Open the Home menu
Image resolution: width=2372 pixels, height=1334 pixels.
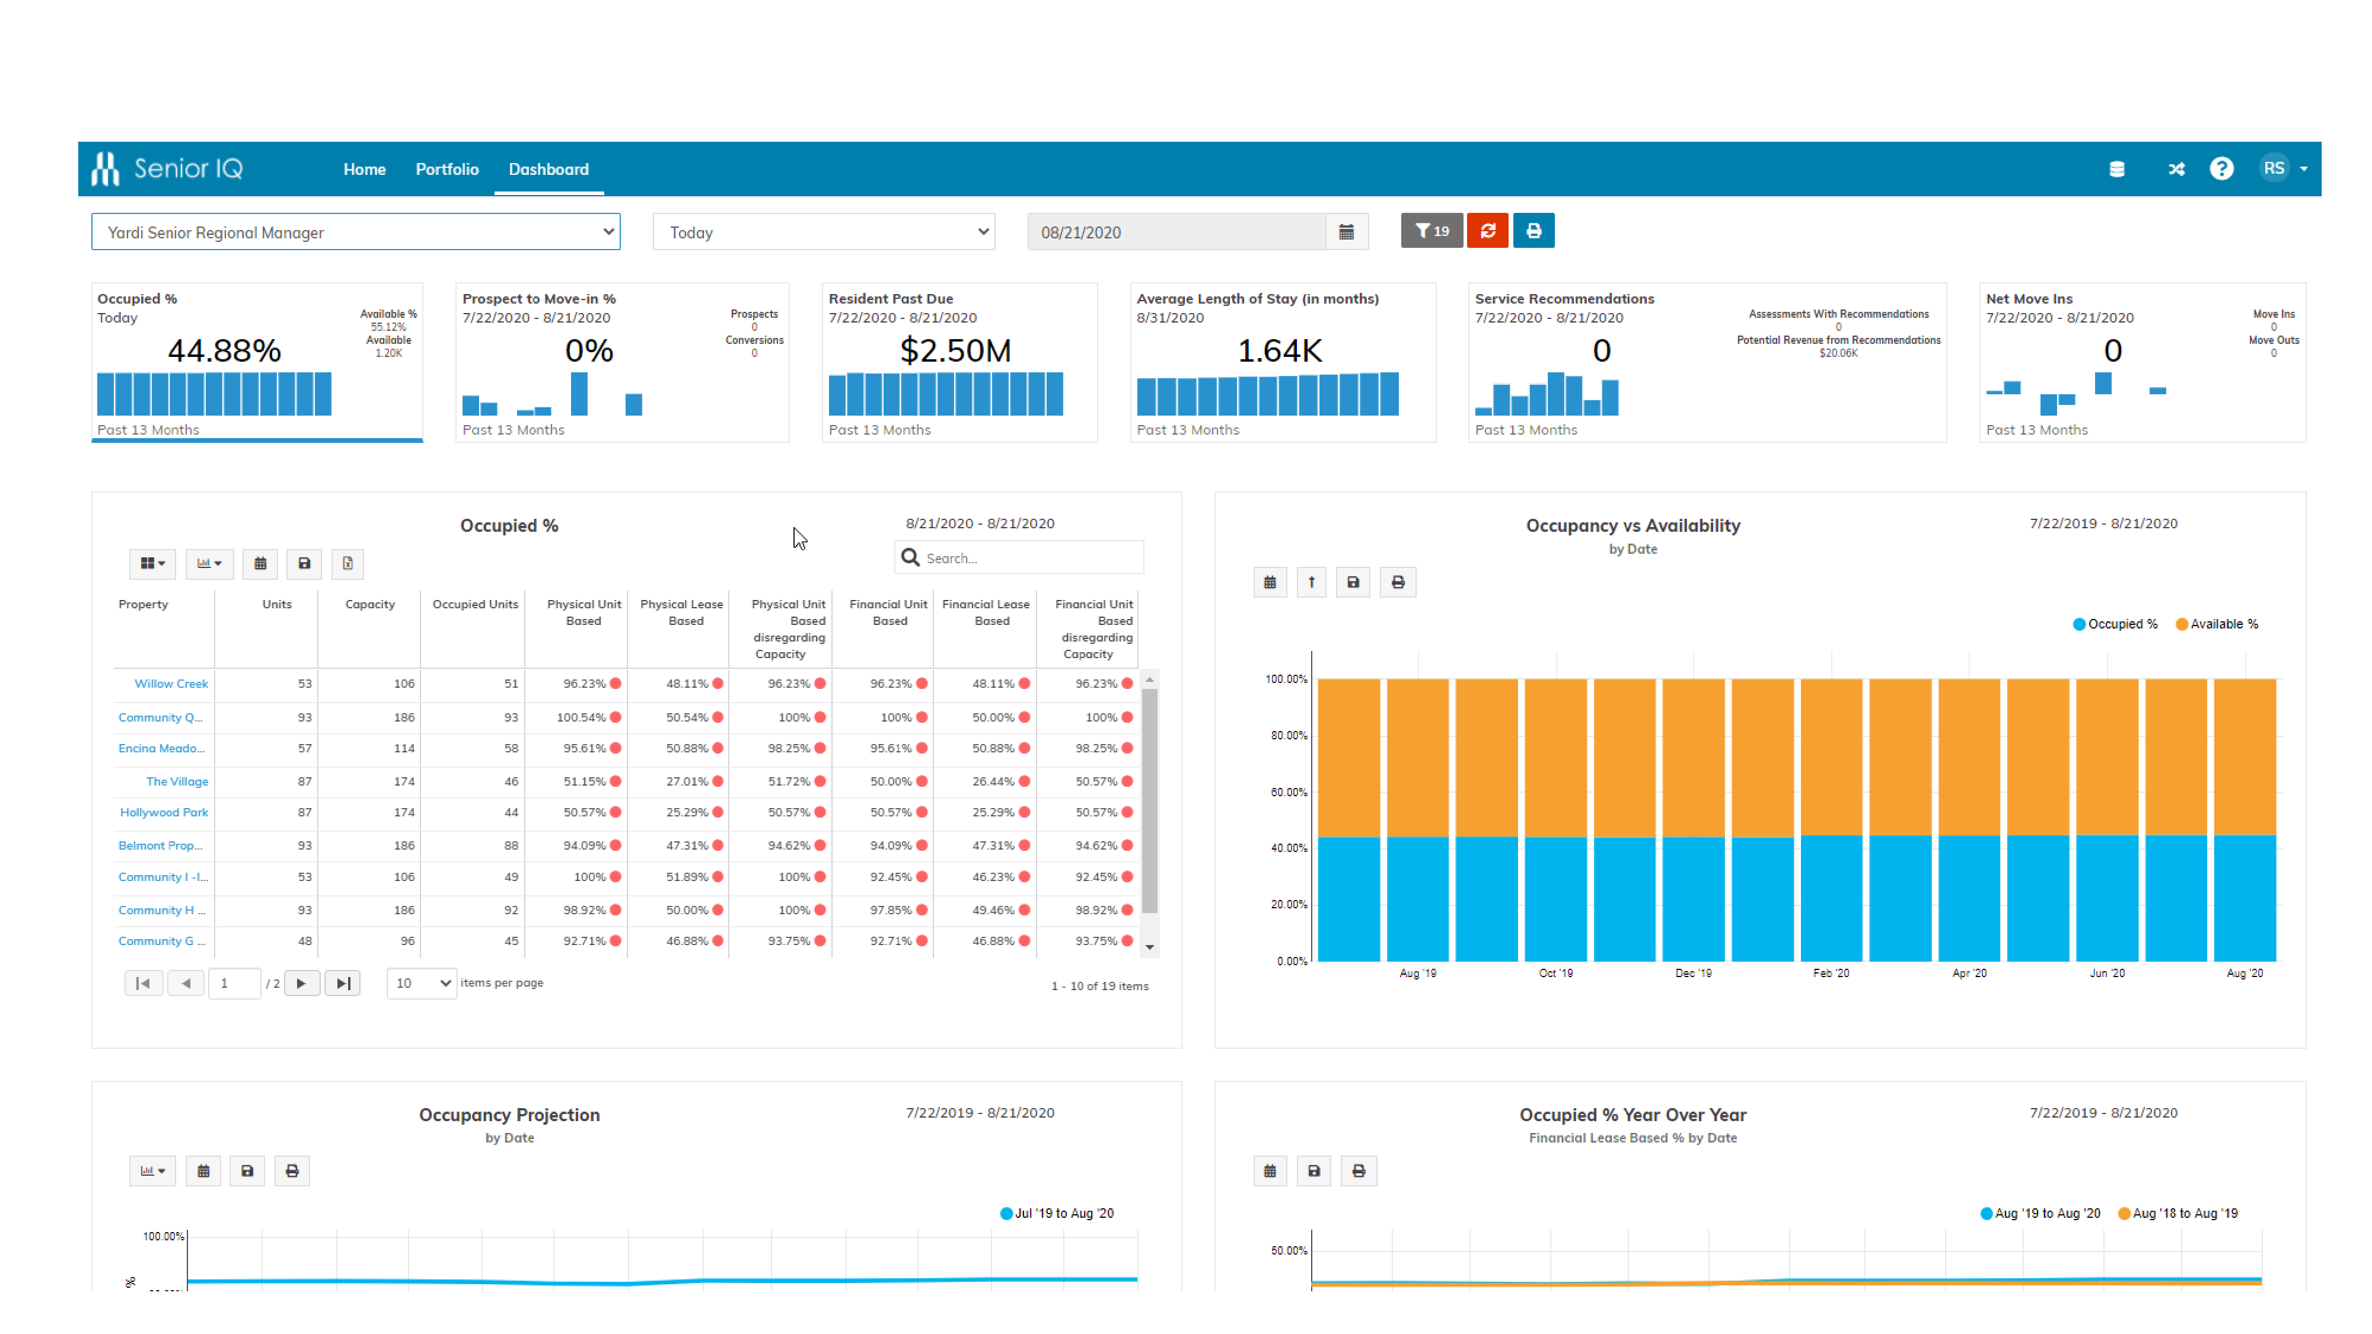point(365,170)
